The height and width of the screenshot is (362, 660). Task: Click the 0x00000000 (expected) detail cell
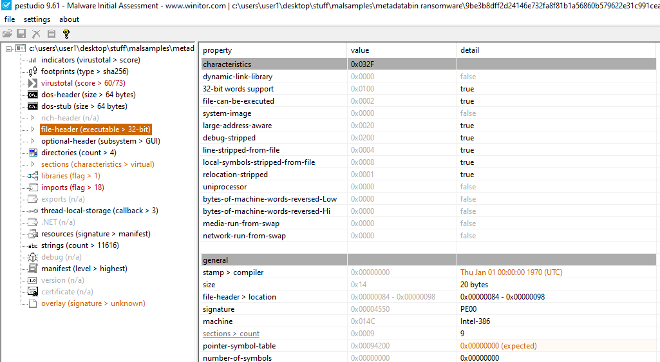[498, 346]
